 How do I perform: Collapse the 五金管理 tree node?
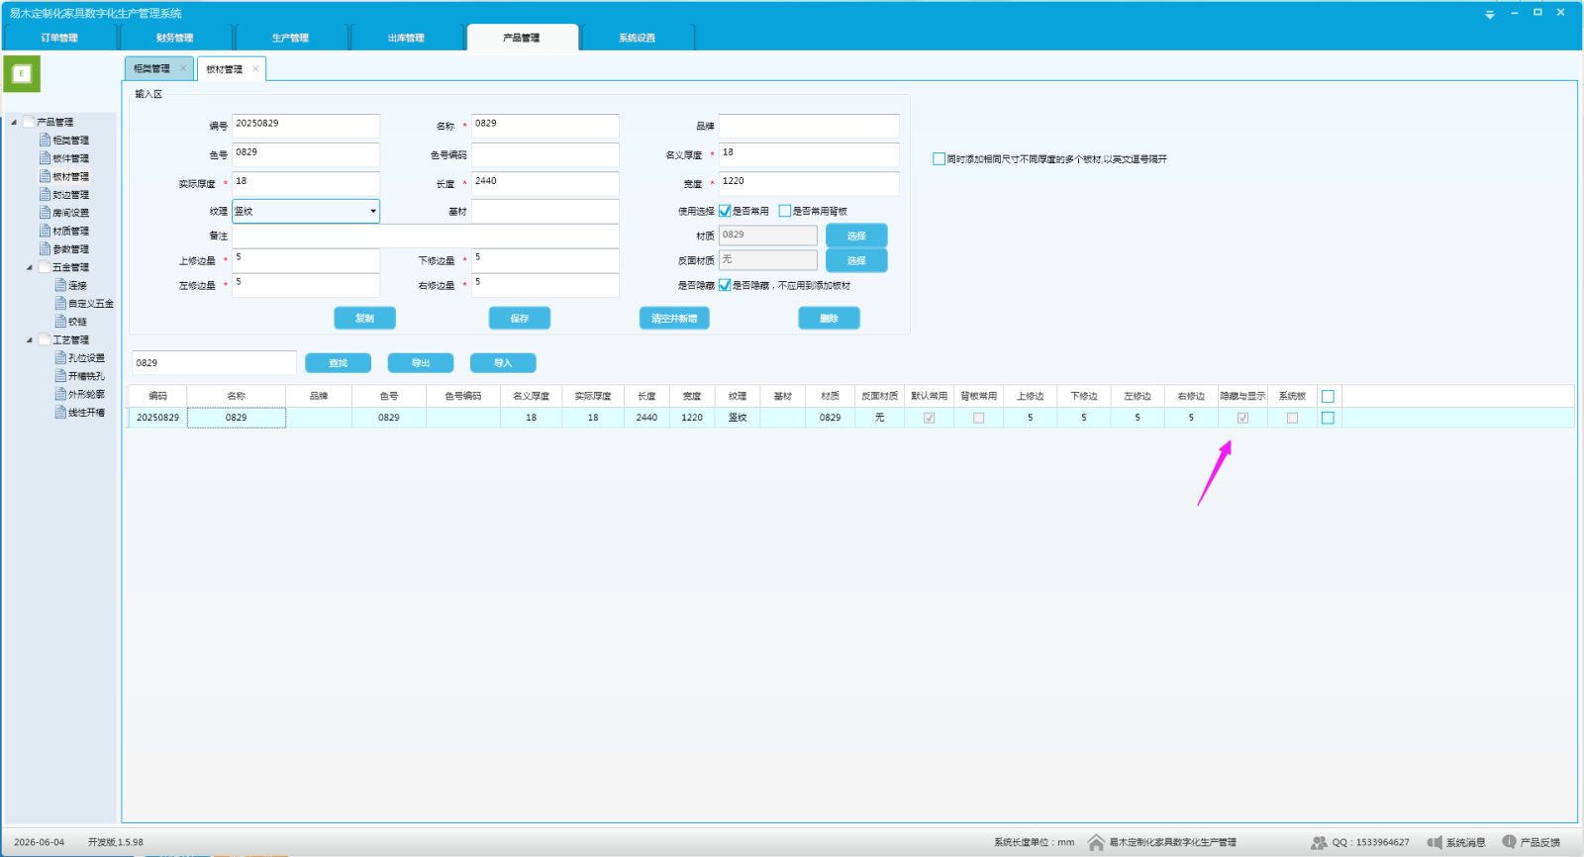(29, 267)
